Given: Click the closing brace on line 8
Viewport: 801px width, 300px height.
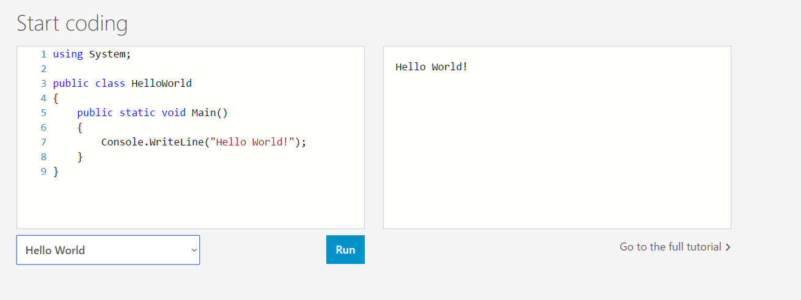Looking at the screenshot, I should (80, 157).
